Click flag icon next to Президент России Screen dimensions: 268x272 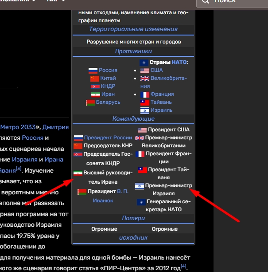(78, 138)
